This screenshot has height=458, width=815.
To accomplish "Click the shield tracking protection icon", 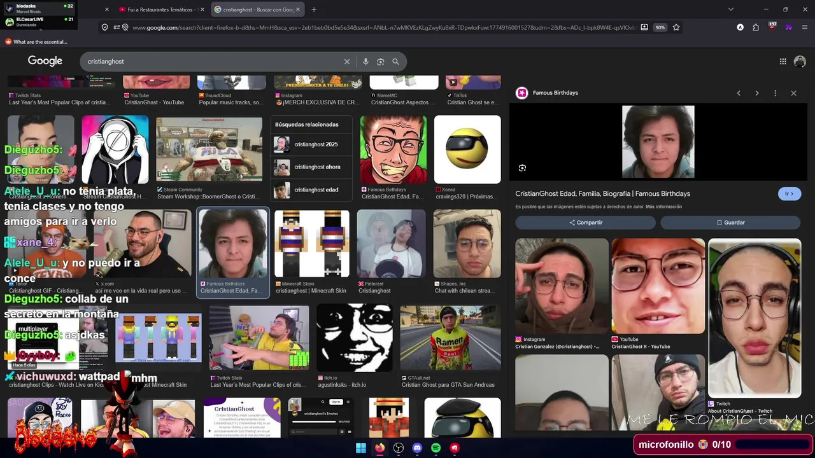I will [x=104, y=27].
